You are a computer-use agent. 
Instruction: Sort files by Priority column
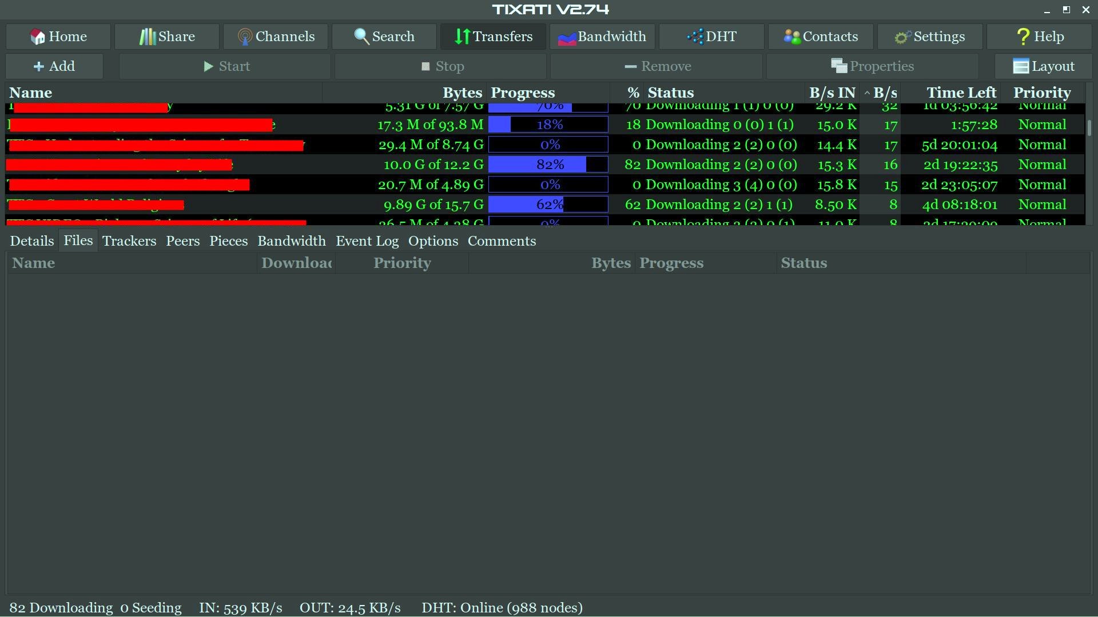(402, 263)
